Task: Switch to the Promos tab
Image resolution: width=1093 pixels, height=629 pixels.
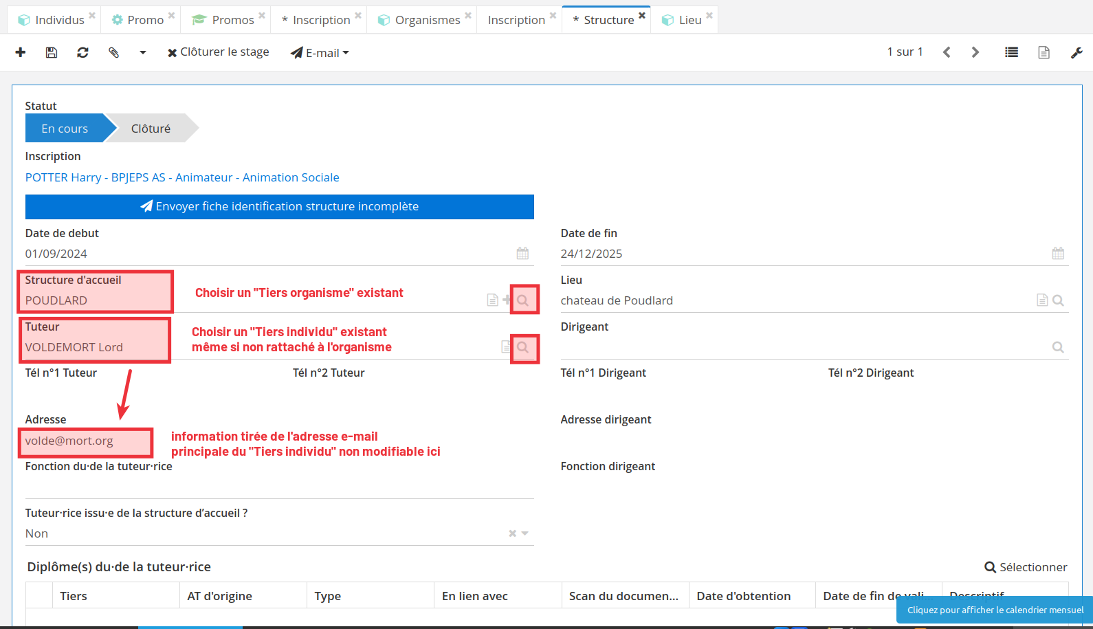Action: [x=224, y=20]
